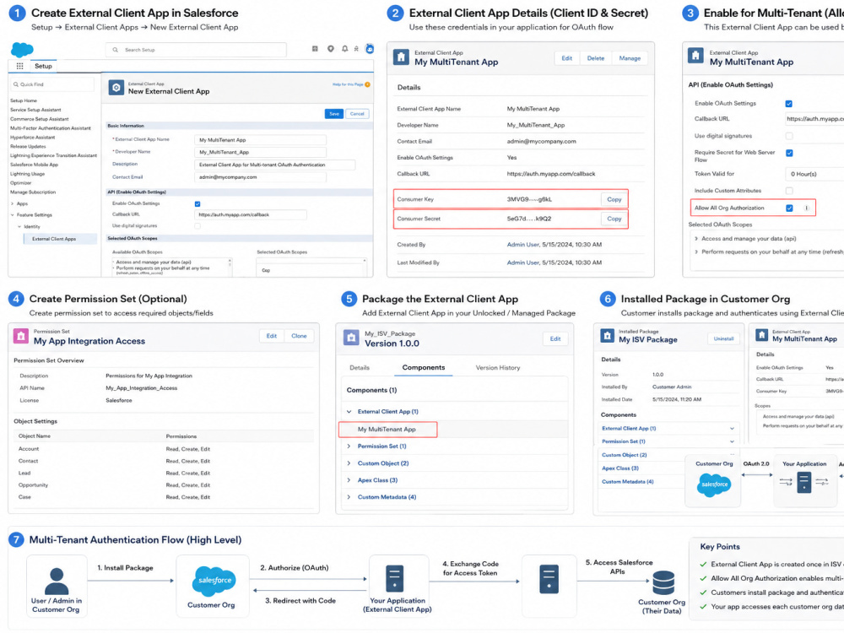Click the Manage button for My MultiTenant App
Image resolution: width=844 pixels, height=633 pixels.
[630, 58]
